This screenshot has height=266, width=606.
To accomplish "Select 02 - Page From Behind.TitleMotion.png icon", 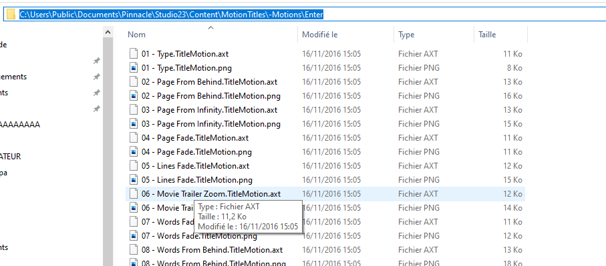I will (134, 95).
